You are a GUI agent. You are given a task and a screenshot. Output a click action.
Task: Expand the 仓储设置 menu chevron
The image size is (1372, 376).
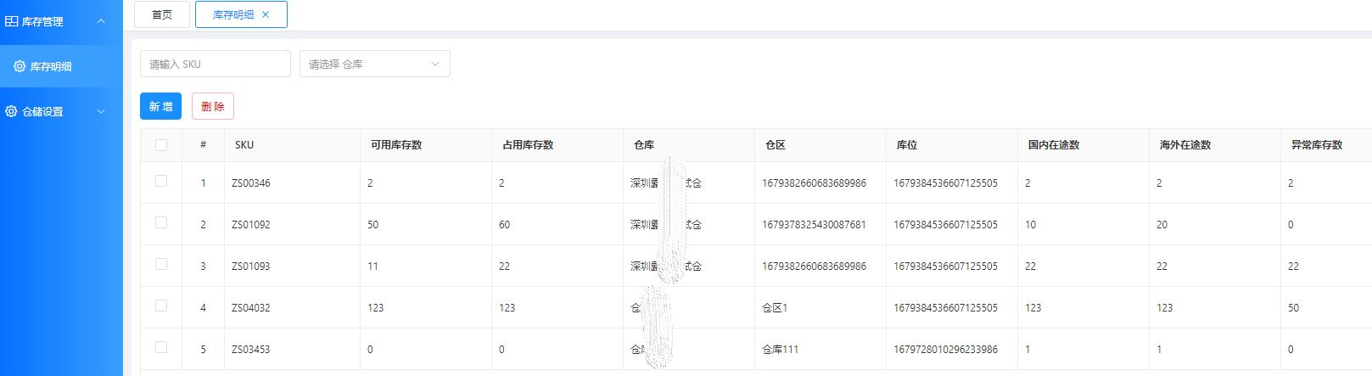[x=101, y=111]
